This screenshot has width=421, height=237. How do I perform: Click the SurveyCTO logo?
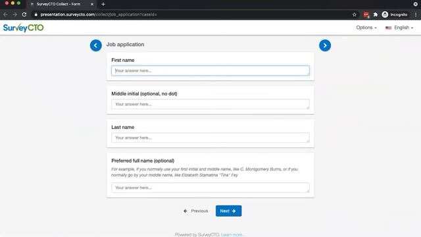[x=24, y=28]
